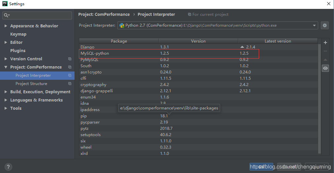334x173 pixels.
Task: Click the upgrade package arrow icon
Action: [x=325, y=60]
